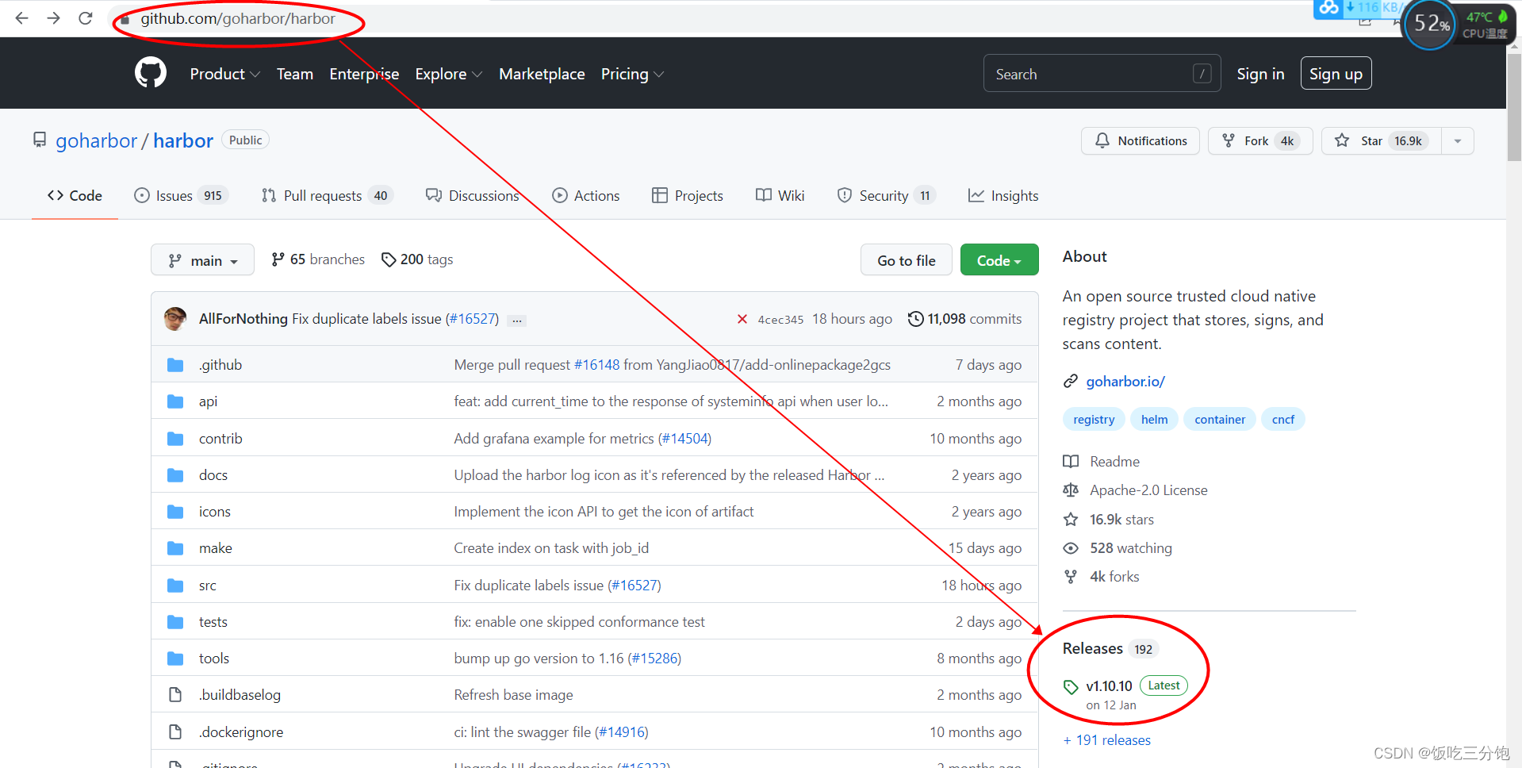Switch to the Pull requests tab
Image resolution: width=1522 pixels, height=768 pixels.
point(326,196)
